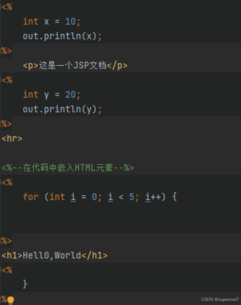Click the number "20" in the y declaration
241x305 pixels.
click(x=70, y=95)
